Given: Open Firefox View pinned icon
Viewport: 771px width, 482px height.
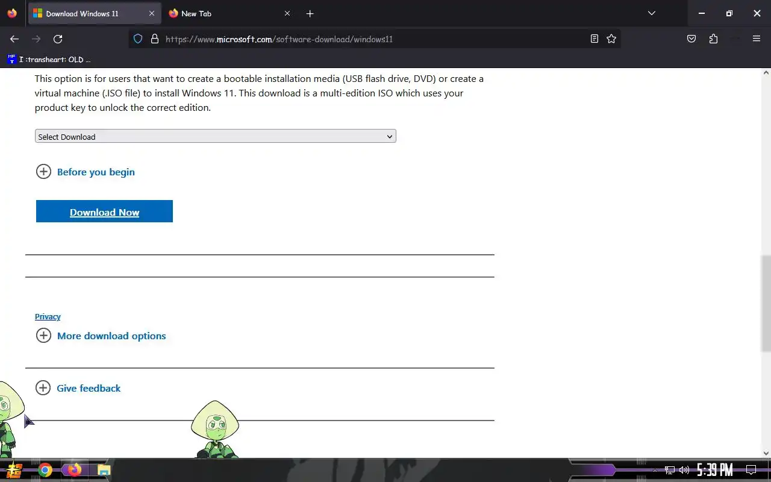Looking at the screenshot, I should coord(12,13).
